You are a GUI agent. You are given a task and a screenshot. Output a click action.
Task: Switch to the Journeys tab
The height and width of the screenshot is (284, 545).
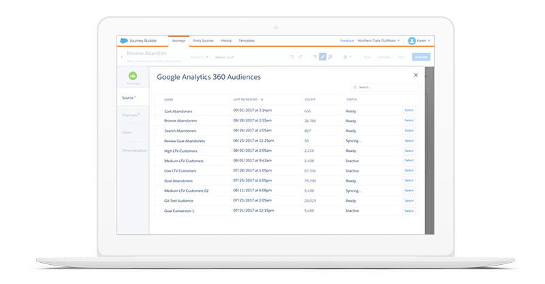(x=178, y=41)
